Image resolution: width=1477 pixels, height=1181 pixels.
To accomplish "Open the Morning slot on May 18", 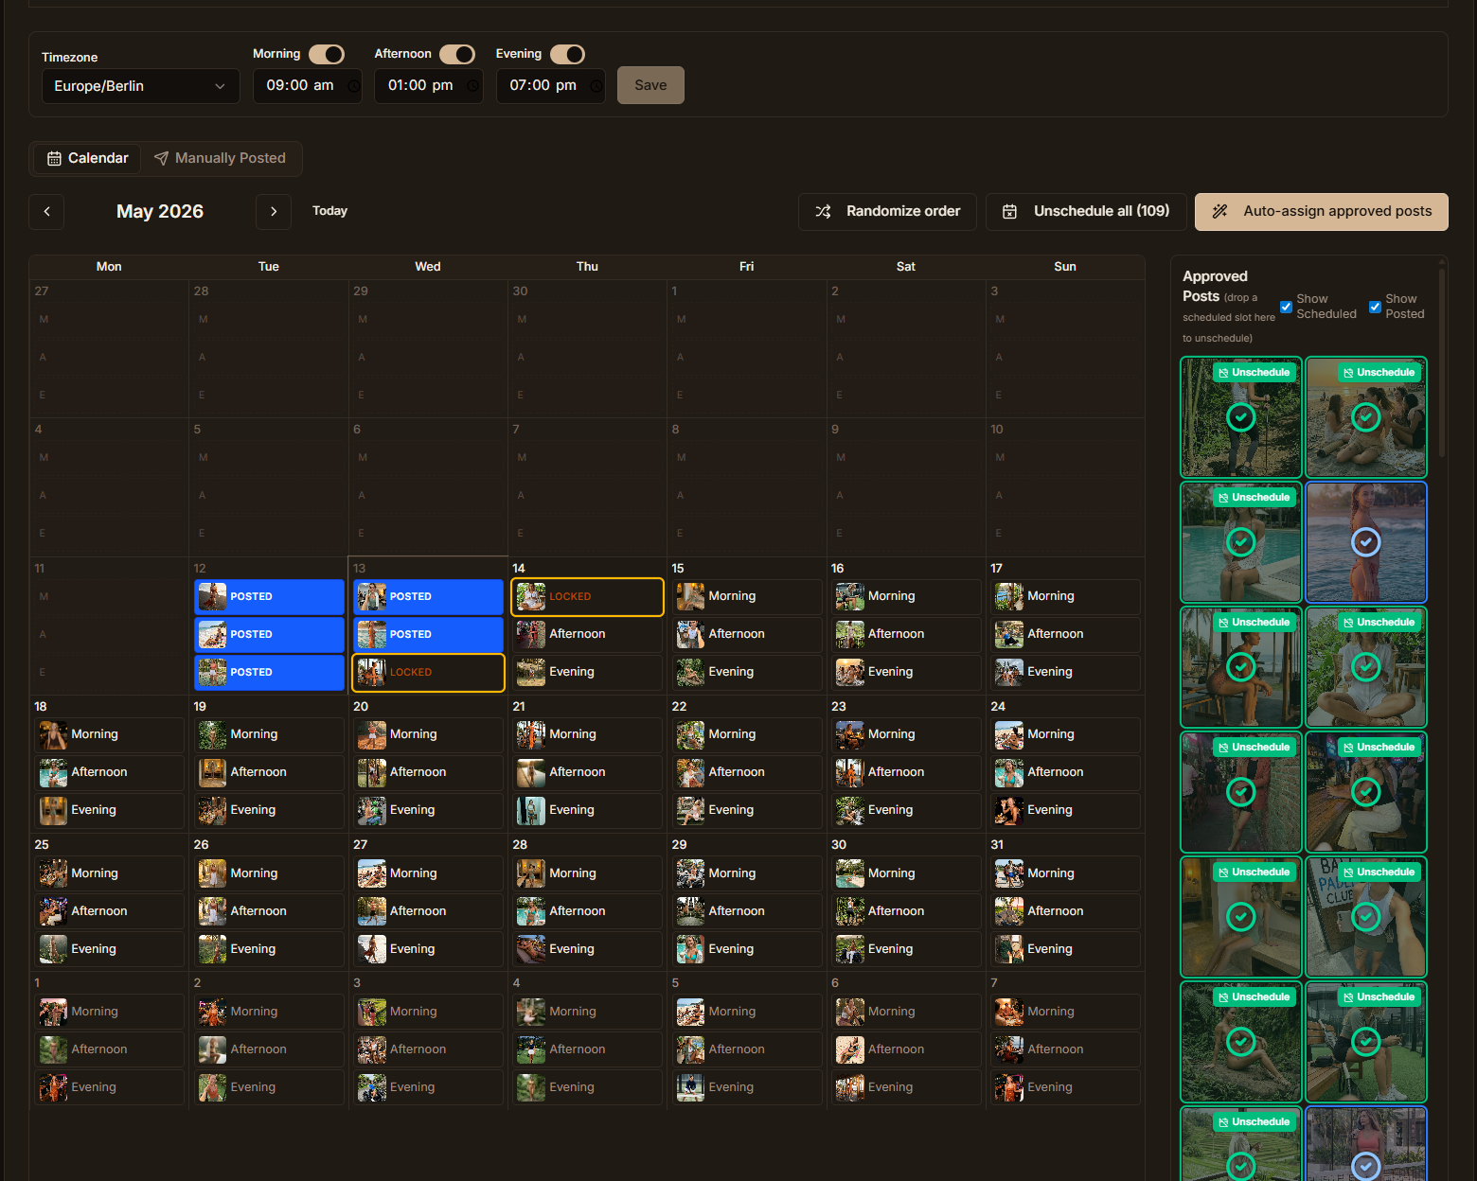I will pos(109,735).
